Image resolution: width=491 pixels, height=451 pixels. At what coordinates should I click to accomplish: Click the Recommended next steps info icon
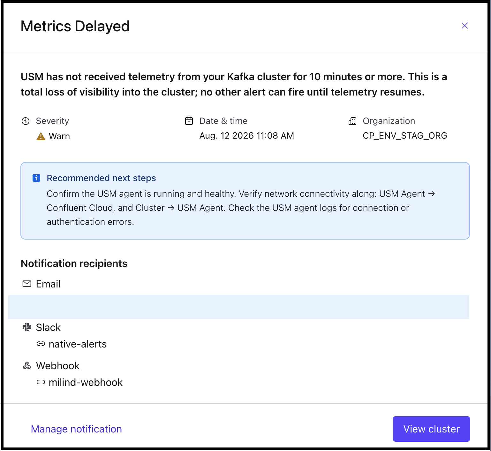point(36,178)
